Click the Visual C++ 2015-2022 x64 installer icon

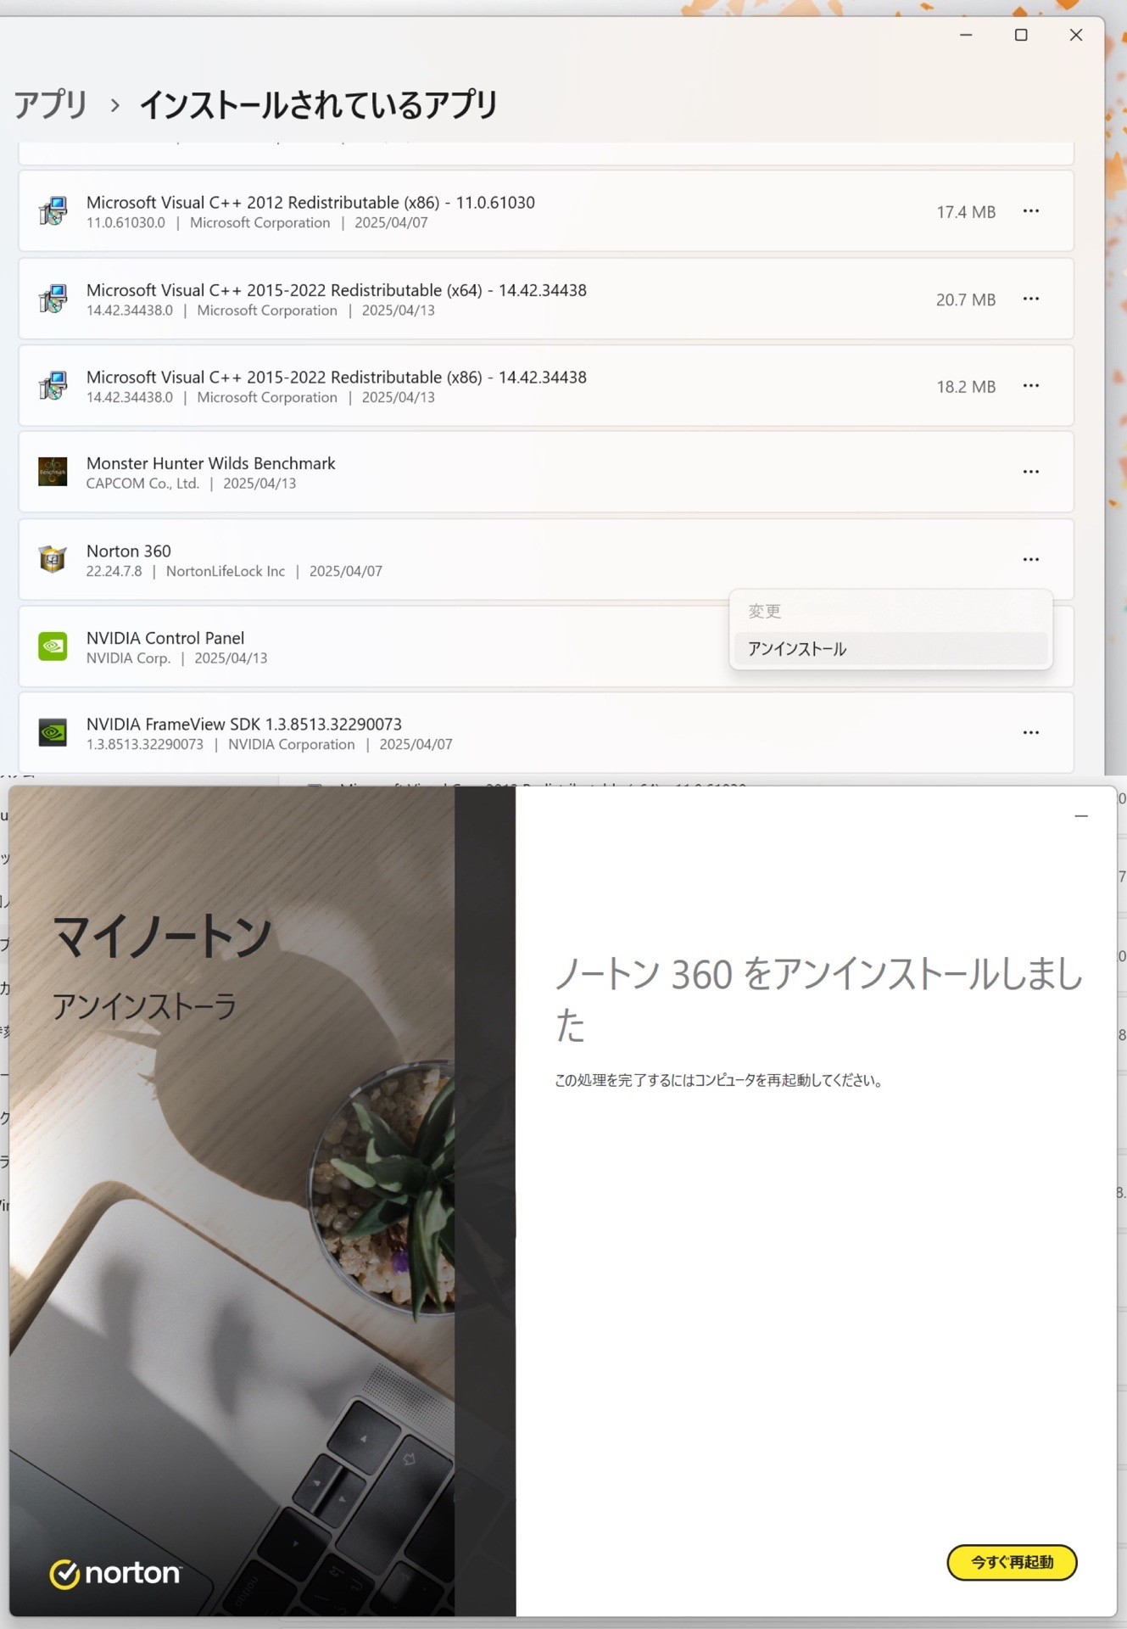[x=53, y=299]
